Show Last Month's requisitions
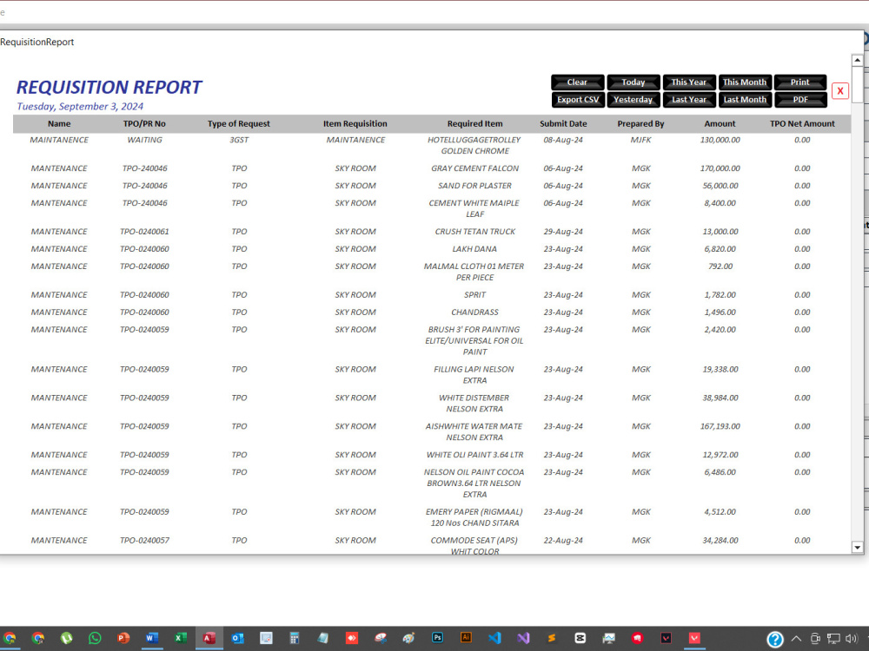Viewport: 869px width, 651px height. (x=745, y=99)
